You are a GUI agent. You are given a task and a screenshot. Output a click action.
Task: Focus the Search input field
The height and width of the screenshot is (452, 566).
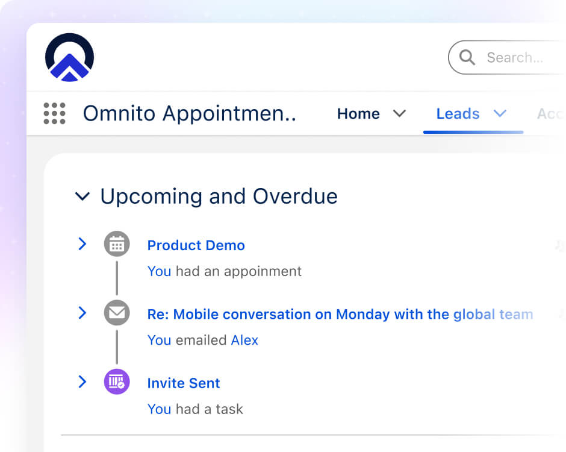pos(507,57)
